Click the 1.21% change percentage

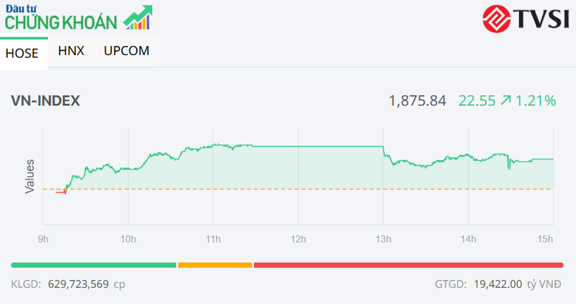click(x=536, y=101)
